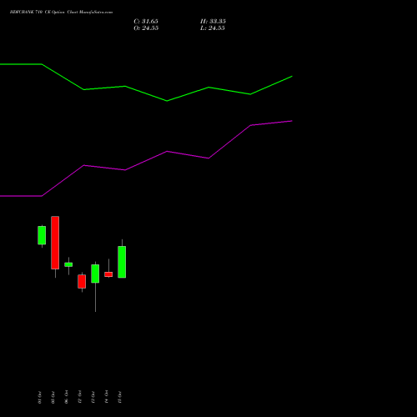Click the tall red candlestick for 05 Oct
Screen dimensions: 417x417
coord(55,243)
